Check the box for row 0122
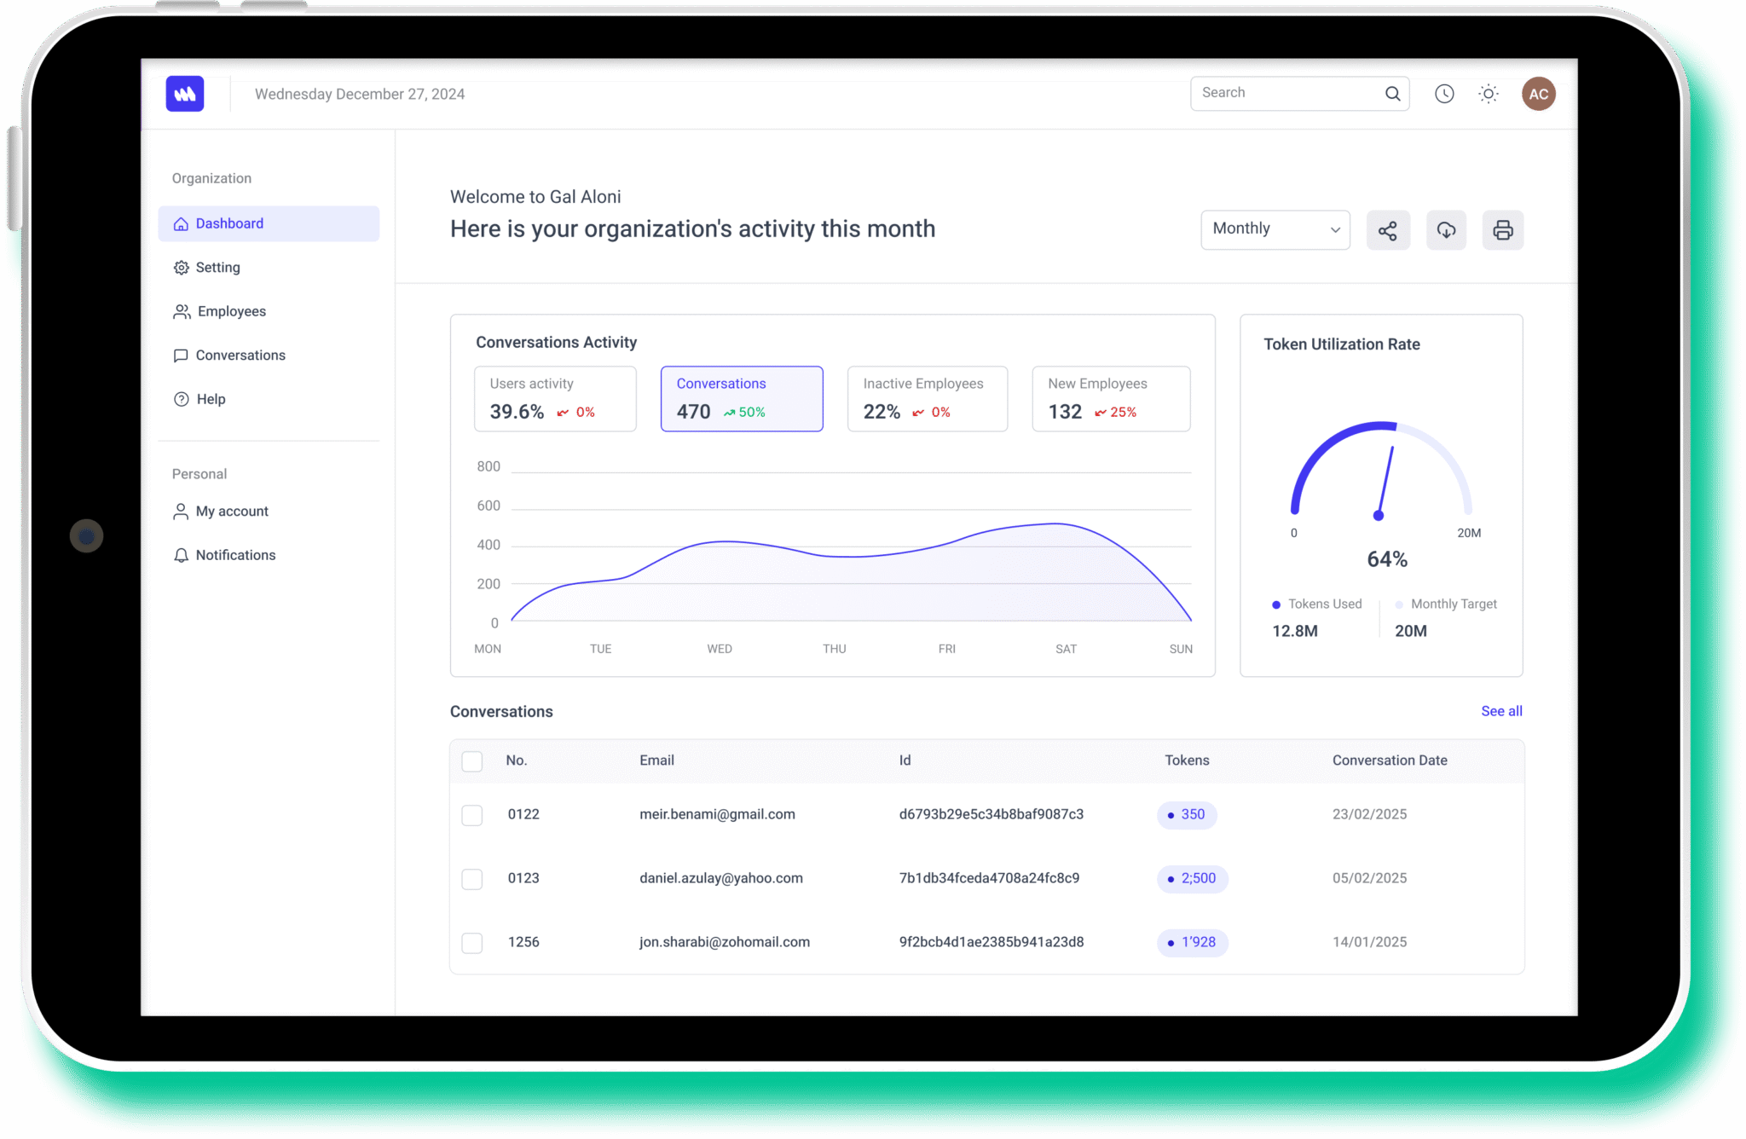Viewport: 1746px width, 1139px height. point(471,815)
